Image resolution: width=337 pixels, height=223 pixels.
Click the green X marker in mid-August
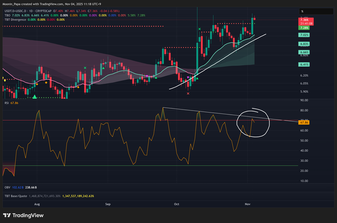click(x=85, y=68)
